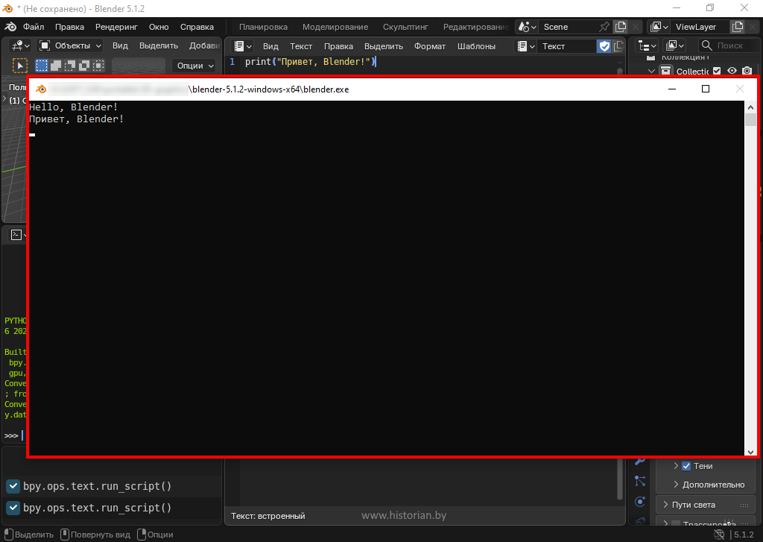Image resolution: width=763 pixels, height=542 pixels.
Task: Hide Collection with the eye icon
Action: pyautogui.click(x=732, y=71)
